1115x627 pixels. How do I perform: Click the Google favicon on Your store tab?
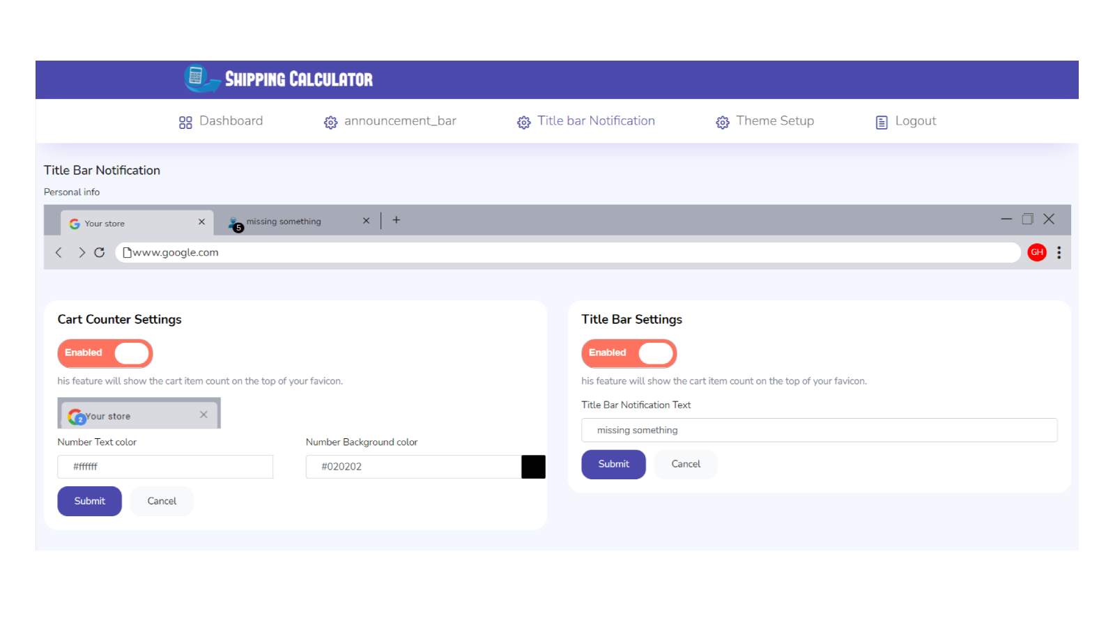pyautogui.click(x=75, y=223)
